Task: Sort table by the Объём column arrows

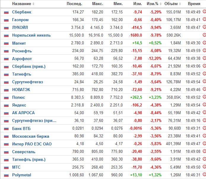Action: 180,4
